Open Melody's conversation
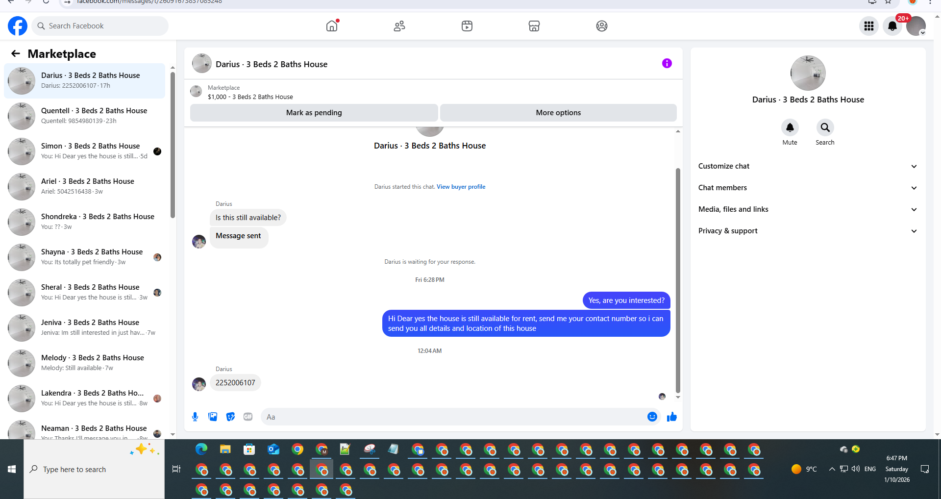This screenshot has height=499, width=941. point(84,363)
